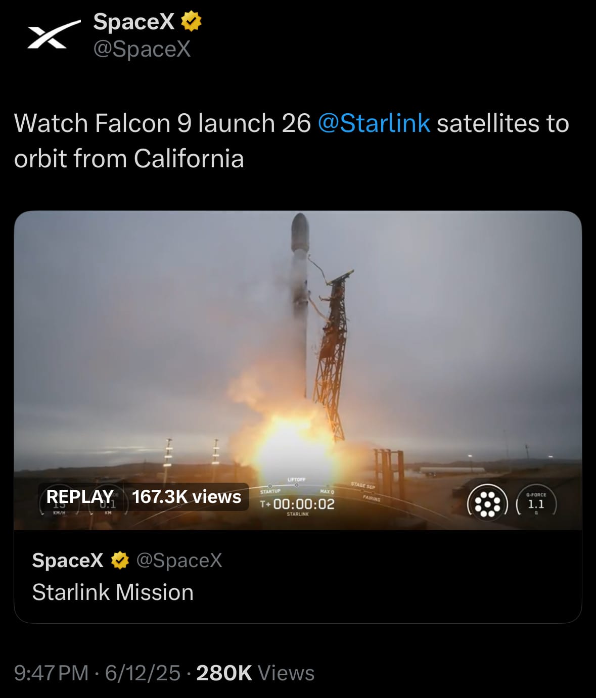Image resolution: width=596 pixels, height=698 pixels.
Task: Check the 167.3K views counter on the video
Action: (187, 496)
